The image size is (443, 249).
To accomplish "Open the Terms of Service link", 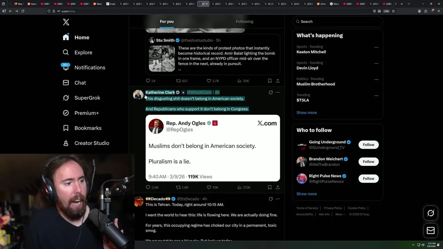I will click(307, 208).
